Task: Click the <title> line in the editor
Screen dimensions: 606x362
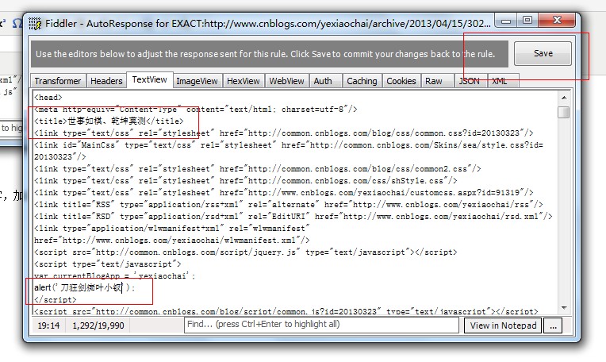Action: pyautogui.click(x=109, y=121)
